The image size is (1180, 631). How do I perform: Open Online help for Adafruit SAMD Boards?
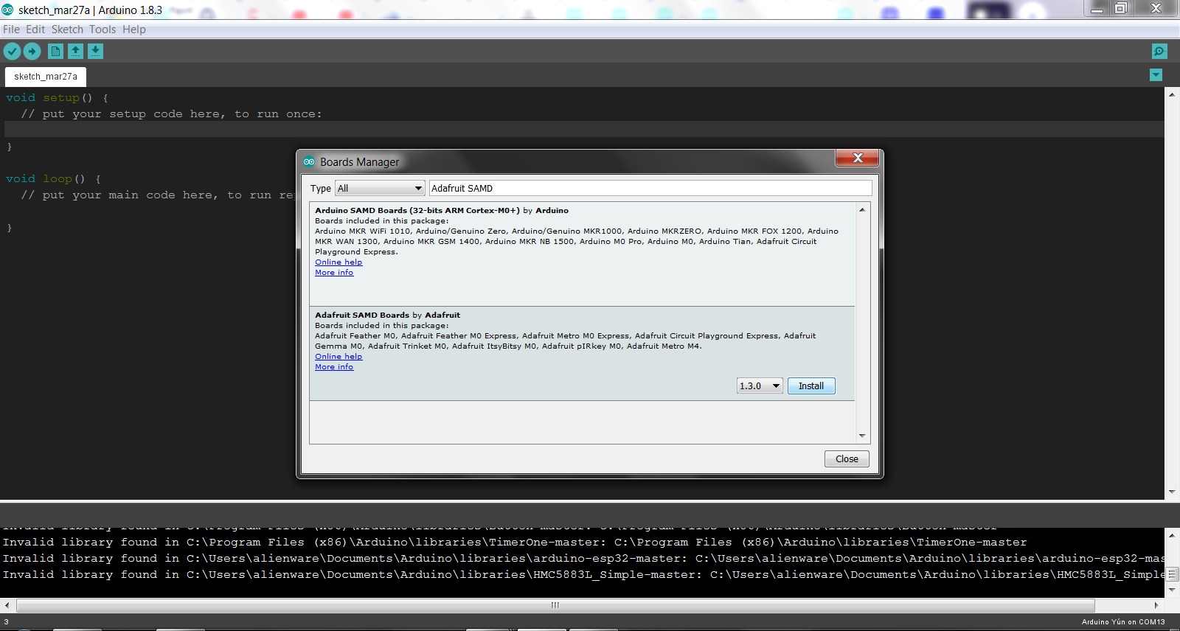point(339,356)
